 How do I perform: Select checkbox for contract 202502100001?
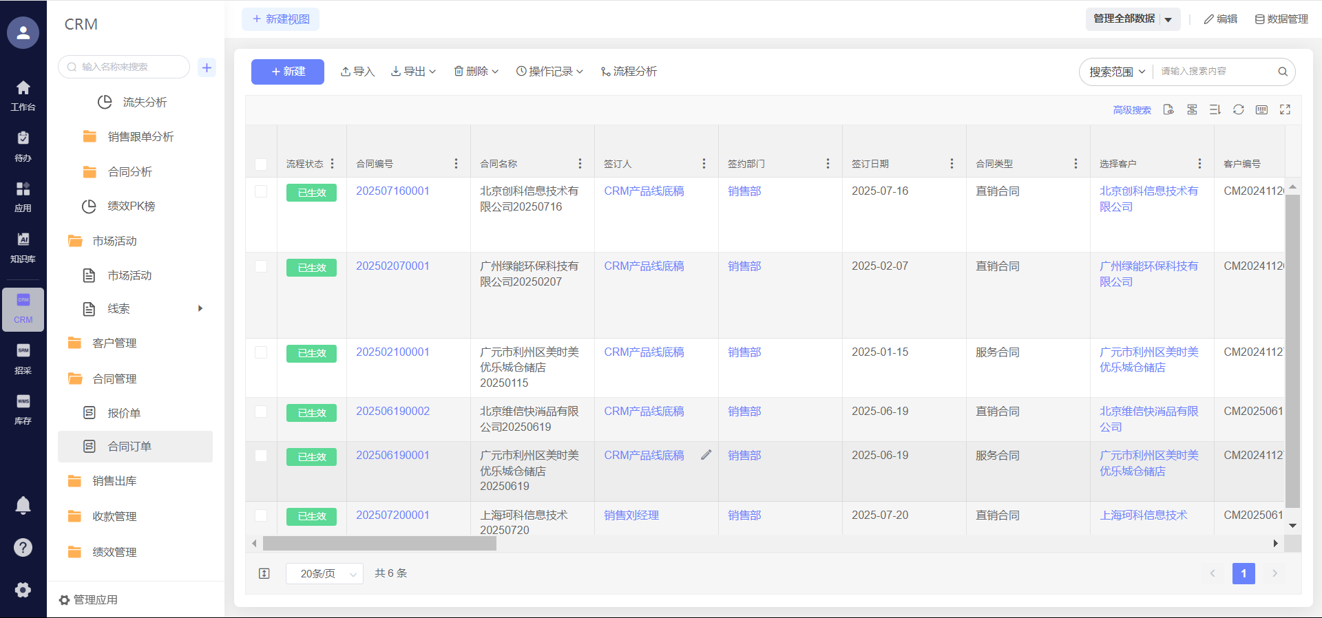coord(261,352)
